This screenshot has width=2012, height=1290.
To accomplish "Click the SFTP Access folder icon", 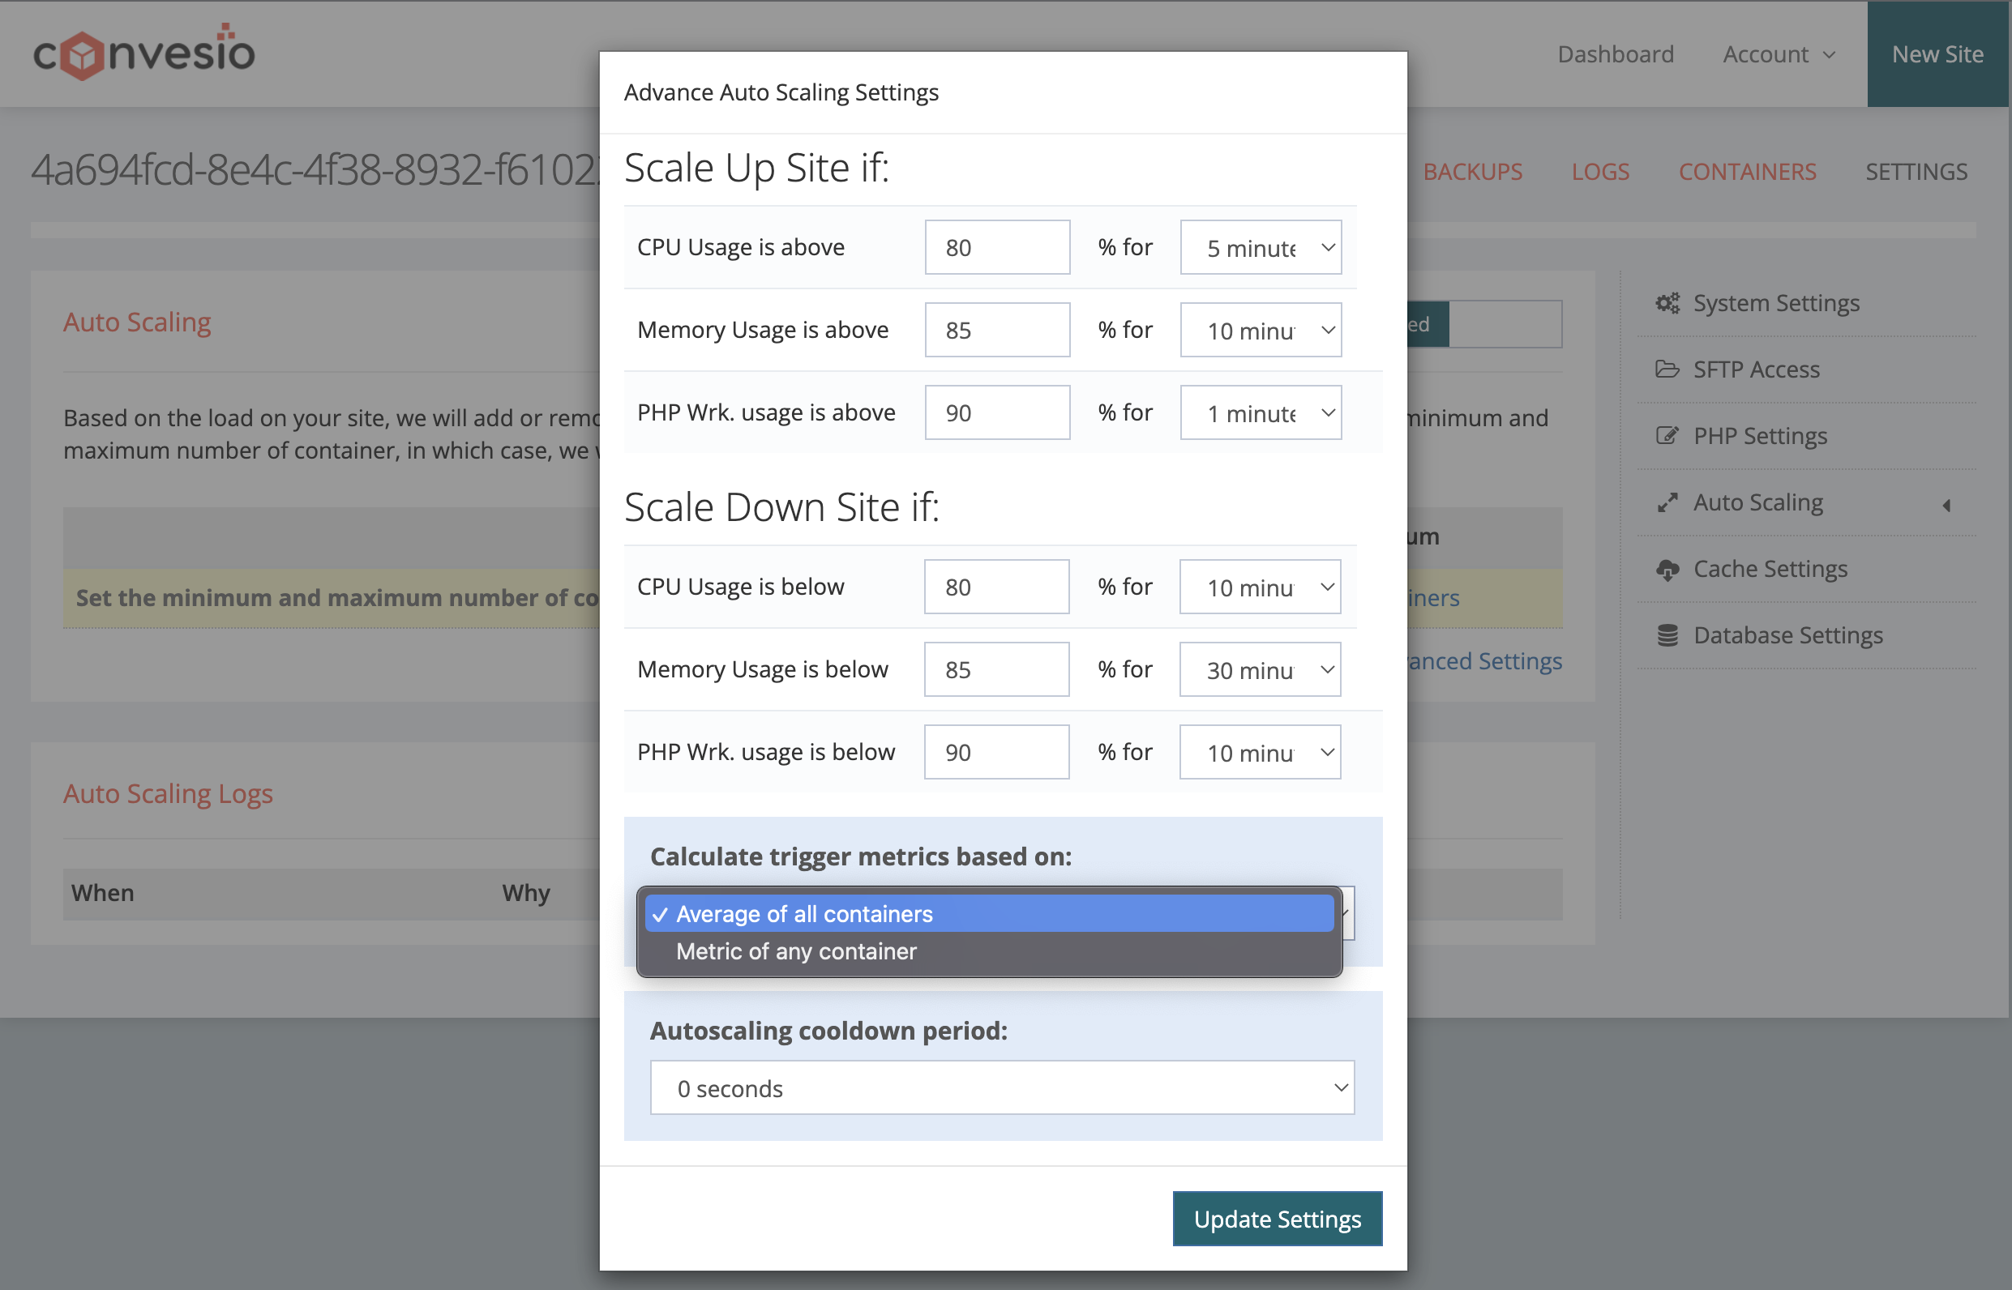I will [1667, 369].
